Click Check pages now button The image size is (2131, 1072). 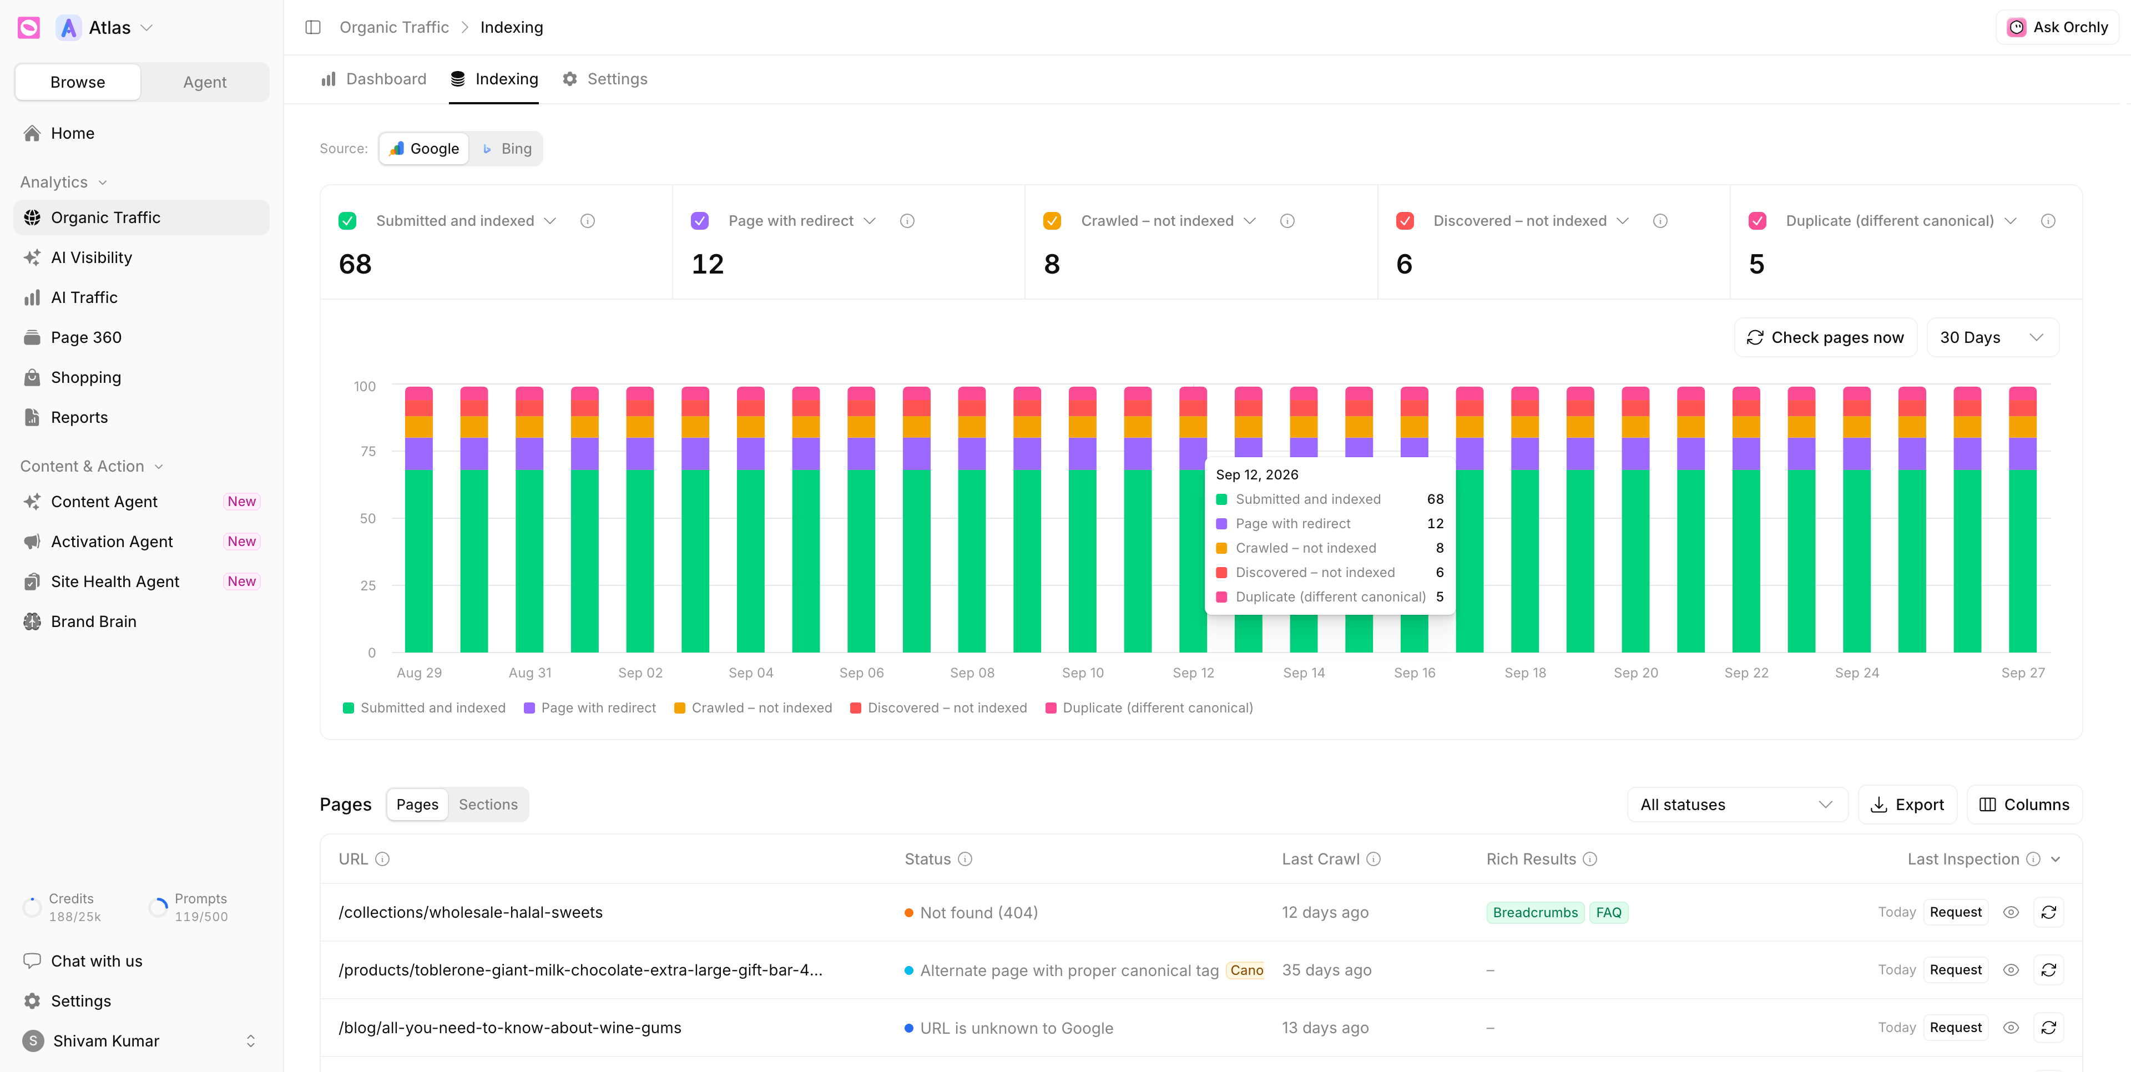tap(1825, 337)
